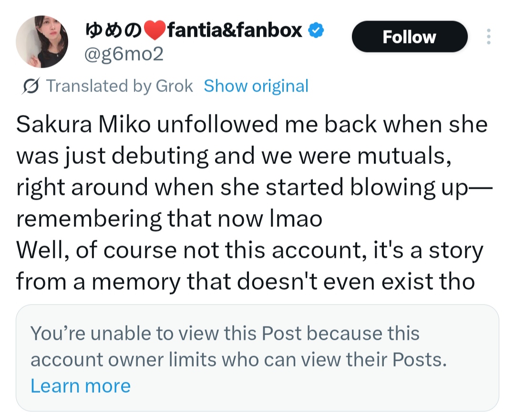Image resolution: width=515 pixels, height=417 pixels.
Task: Open the Learn more link
Action: [x=80, y=386]
